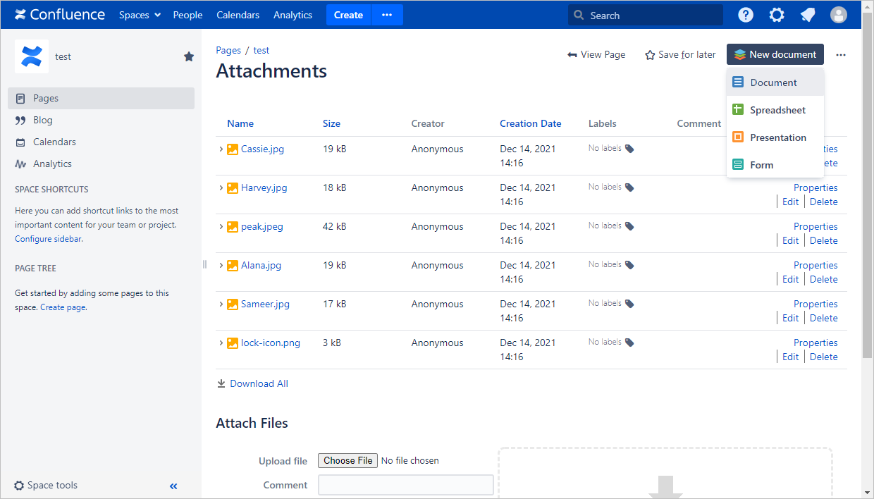874x499 pixels.
Task: Select Calendars in the top navigation
Action: (238, 15)
